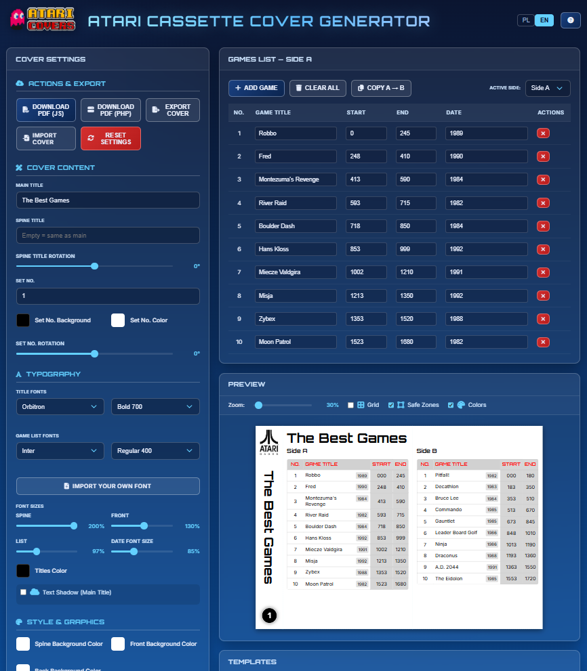Click Download PDF (JS) button
The image size is (587, 671).
pyautogui.click(x=45, y=110)
